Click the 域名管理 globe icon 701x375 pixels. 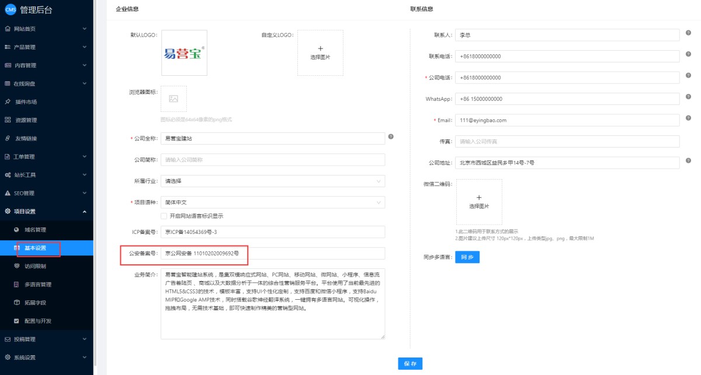[17, 230]
